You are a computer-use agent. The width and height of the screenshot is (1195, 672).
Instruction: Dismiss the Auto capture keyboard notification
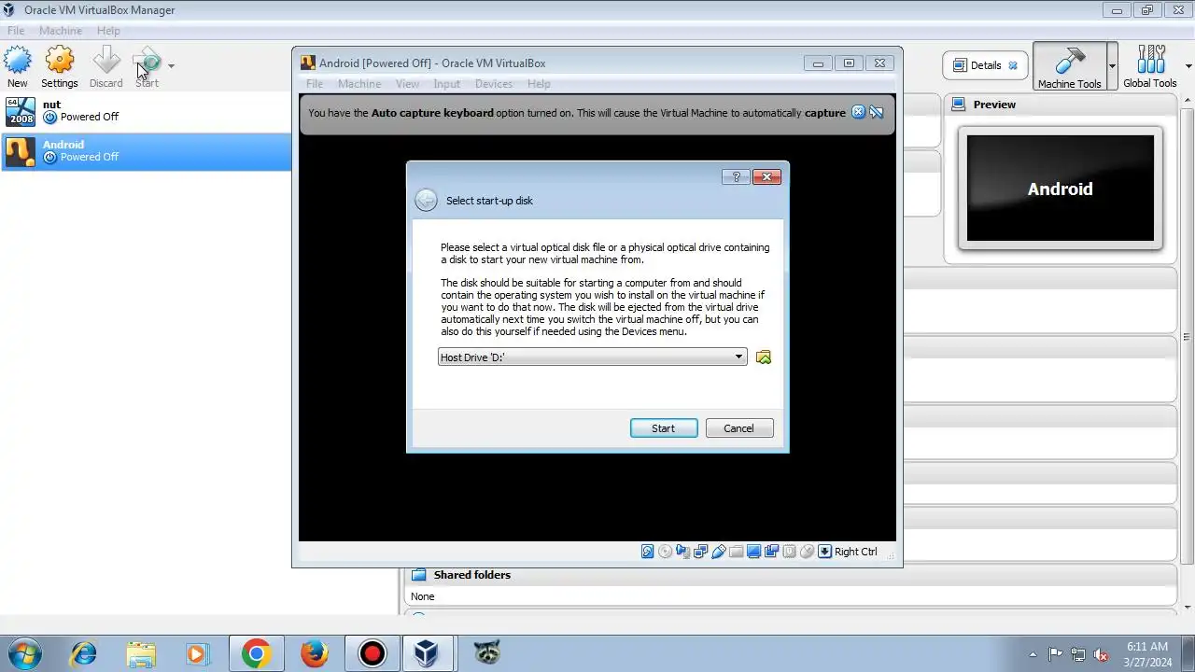(x=858, y=113)
